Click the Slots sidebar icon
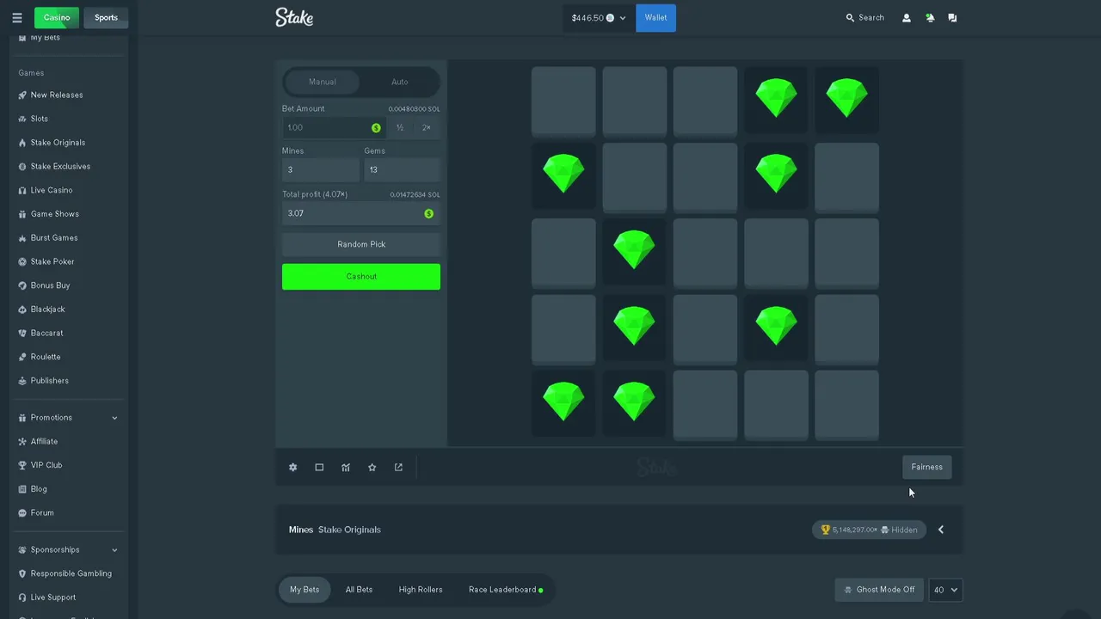 22,119
